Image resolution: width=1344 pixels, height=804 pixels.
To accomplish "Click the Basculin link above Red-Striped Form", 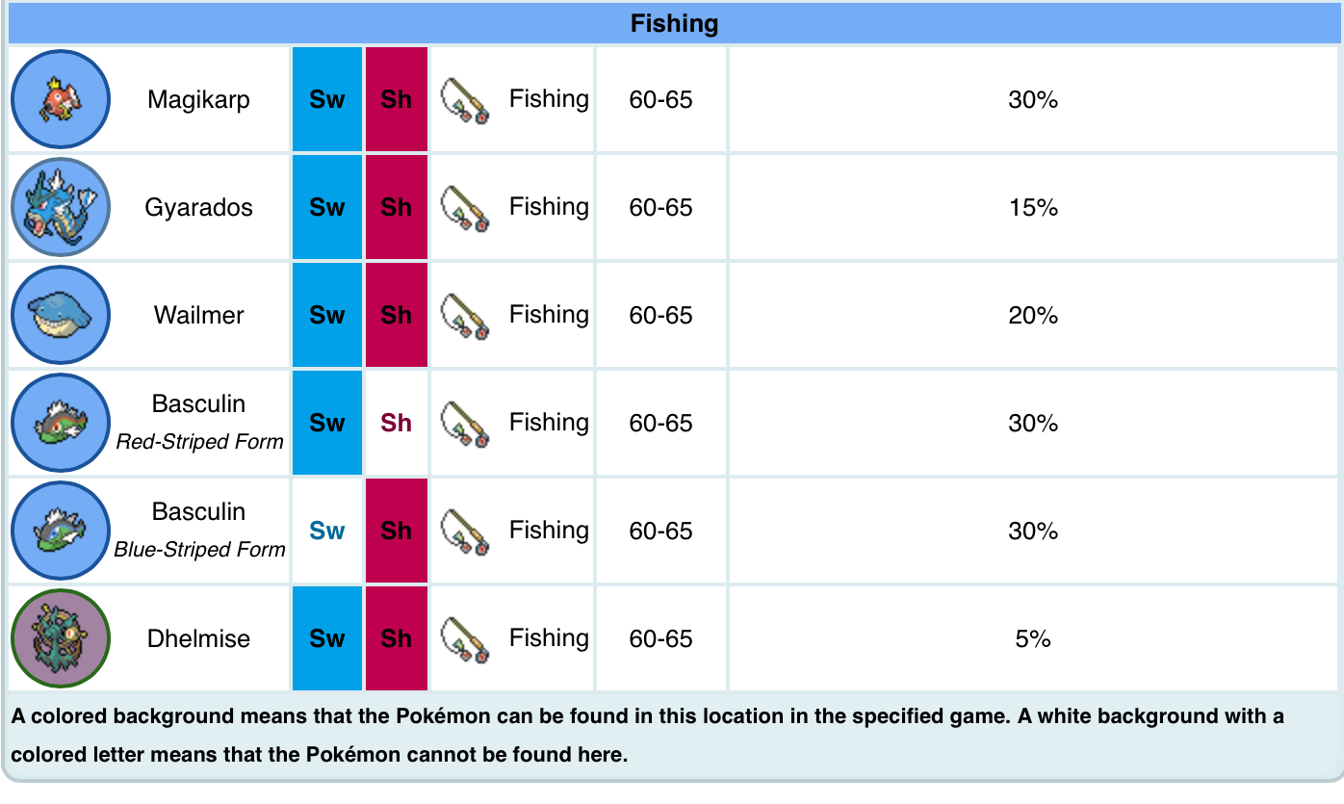I will (x=198, y=403).
